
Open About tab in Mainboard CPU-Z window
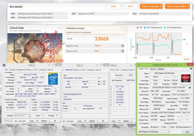(98, 70)
